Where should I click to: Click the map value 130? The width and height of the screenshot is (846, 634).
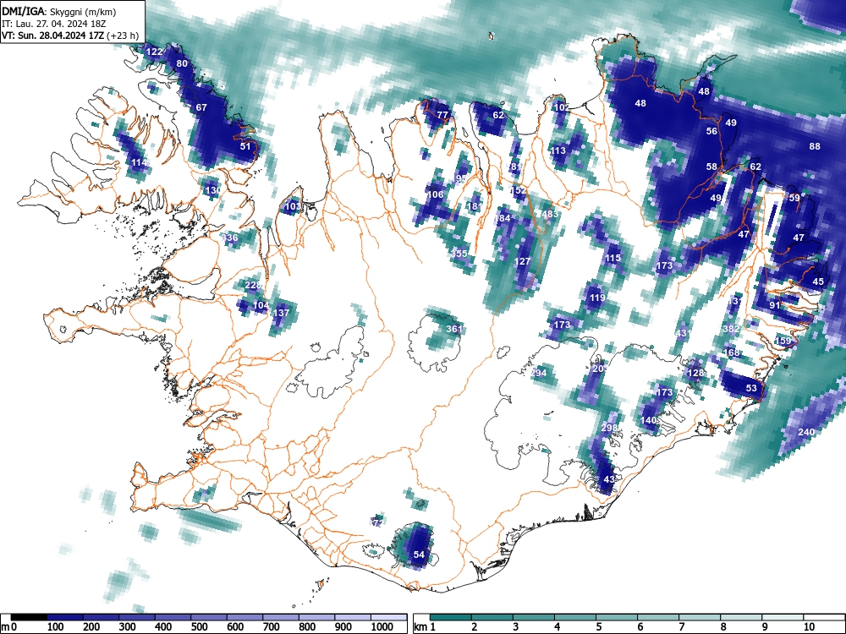[x=213, y=190]
